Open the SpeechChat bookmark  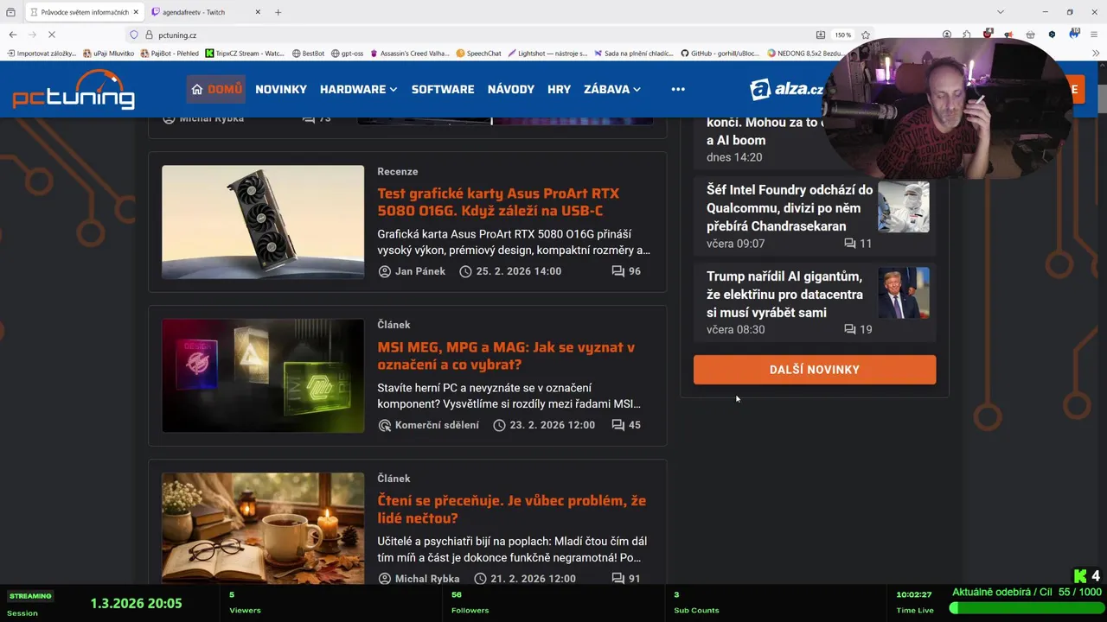click(478, 54)
